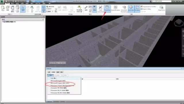184x104 pixels.
Task: Expand the Project panel arrow
Action: point(12,14)
